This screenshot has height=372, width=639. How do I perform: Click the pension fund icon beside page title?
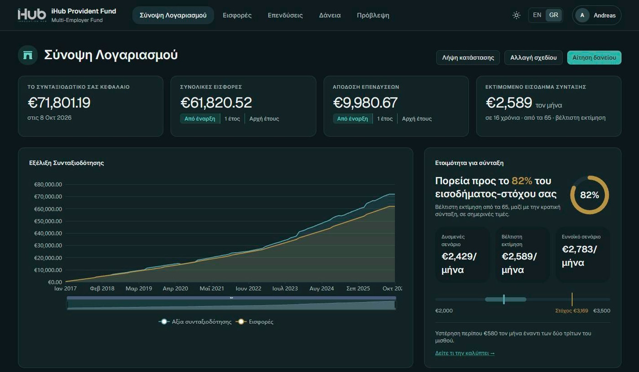point(28,55)
